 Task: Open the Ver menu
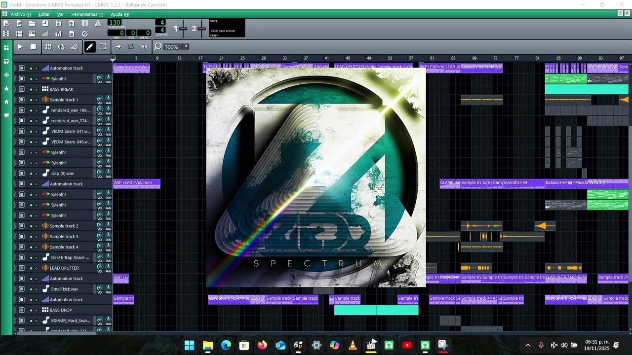click(60, 14)
